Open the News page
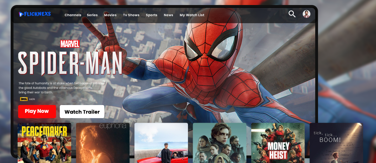Screen dimensions: 376x163 [x=168, y=15]
